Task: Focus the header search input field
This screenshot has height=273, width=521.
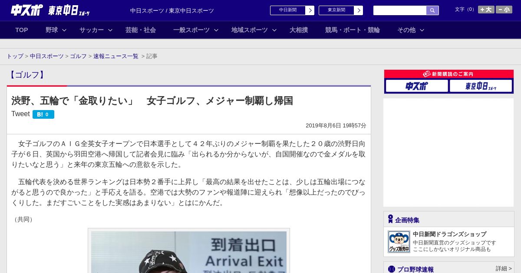Action: [x=400, y=10]
